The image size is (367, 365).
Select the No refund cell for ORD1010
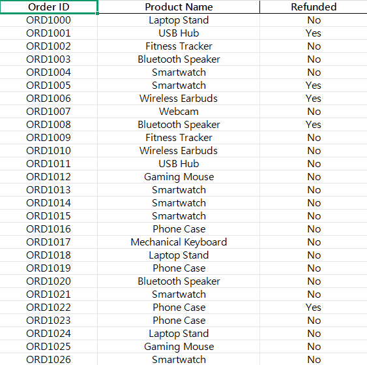tap(314, 151)
